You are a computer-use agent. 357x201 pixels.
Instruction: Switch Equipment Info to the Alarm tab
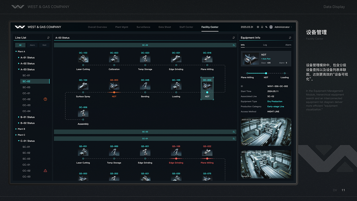coord(288,45)
